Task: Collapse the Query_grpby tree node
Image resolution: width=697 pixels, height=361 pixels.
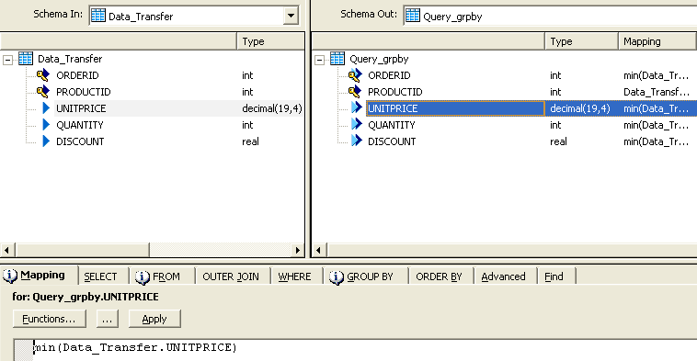Action: (319, 60)
